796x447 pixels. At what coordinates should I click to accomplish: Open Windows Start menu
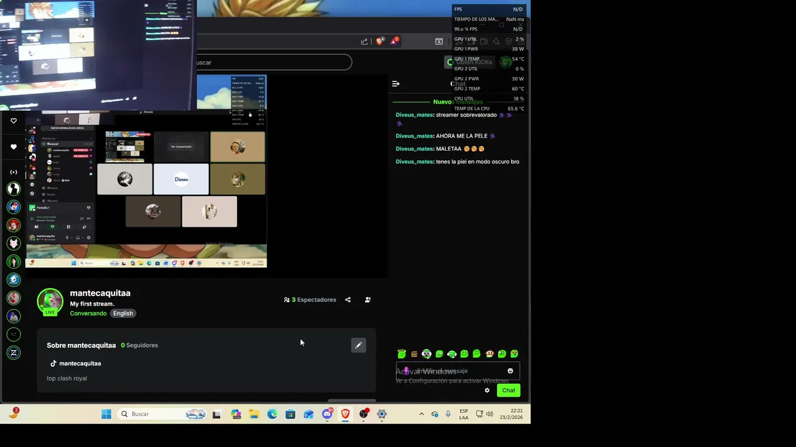click(106, 414)
